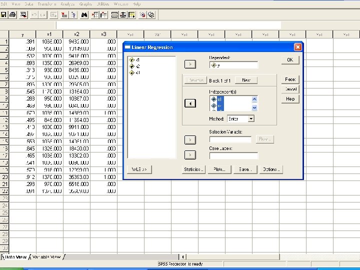Open the Plots... sub-dialog button
The height and width of the screenshot is (270, 360).
point(219,169)
